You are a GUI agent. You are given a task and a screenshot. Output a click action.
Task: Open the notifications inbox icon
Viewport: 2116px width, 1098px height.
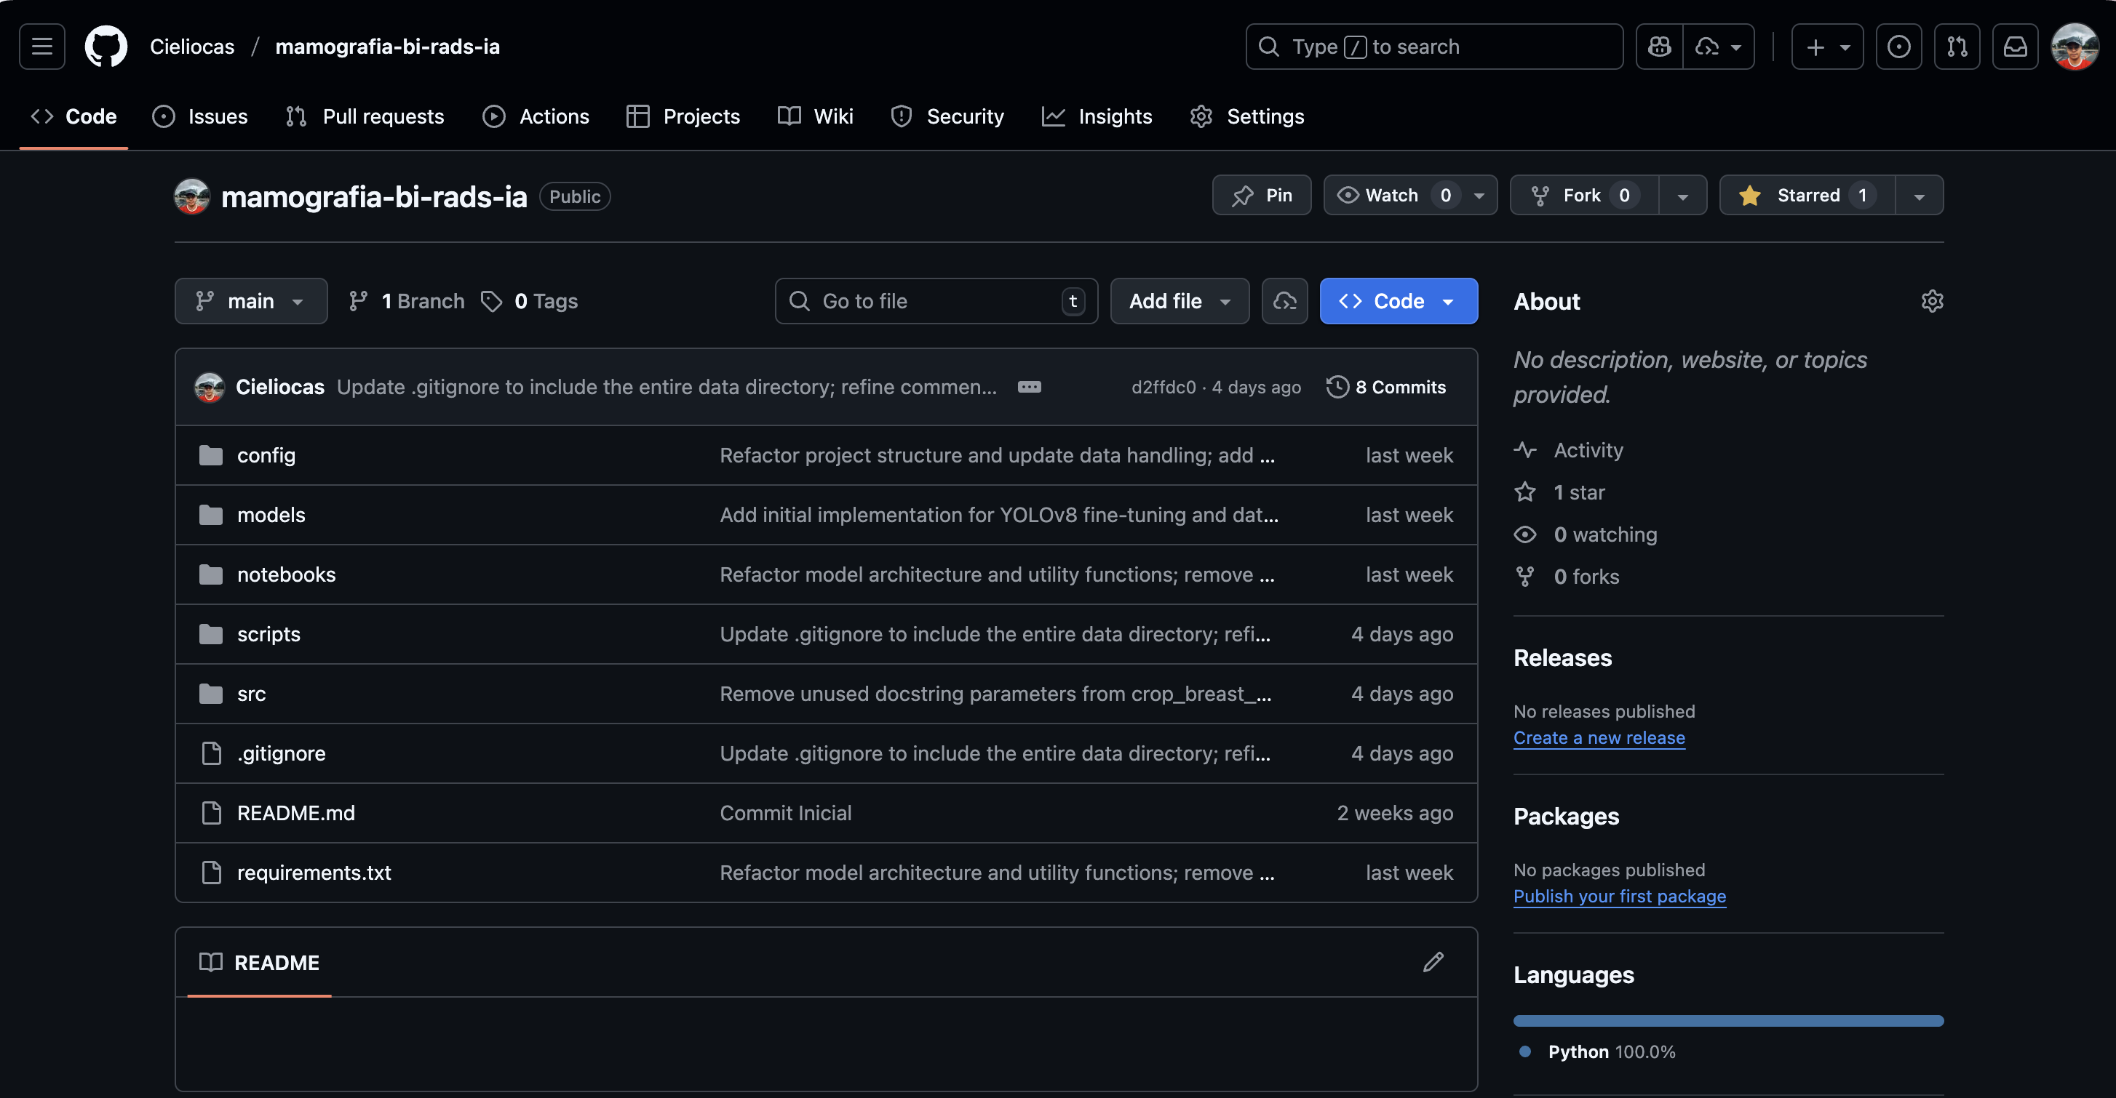click(2014, 47)
